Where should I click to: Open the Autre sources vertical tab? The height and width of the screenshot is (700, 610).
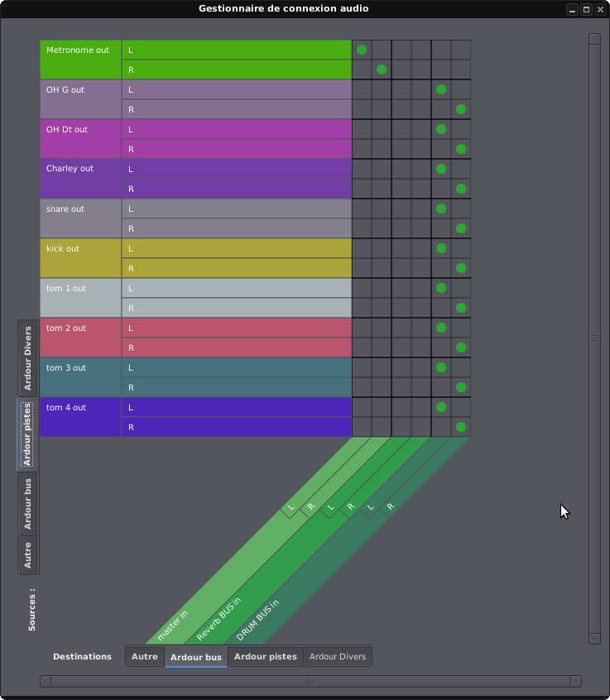[x=27, y=555]
